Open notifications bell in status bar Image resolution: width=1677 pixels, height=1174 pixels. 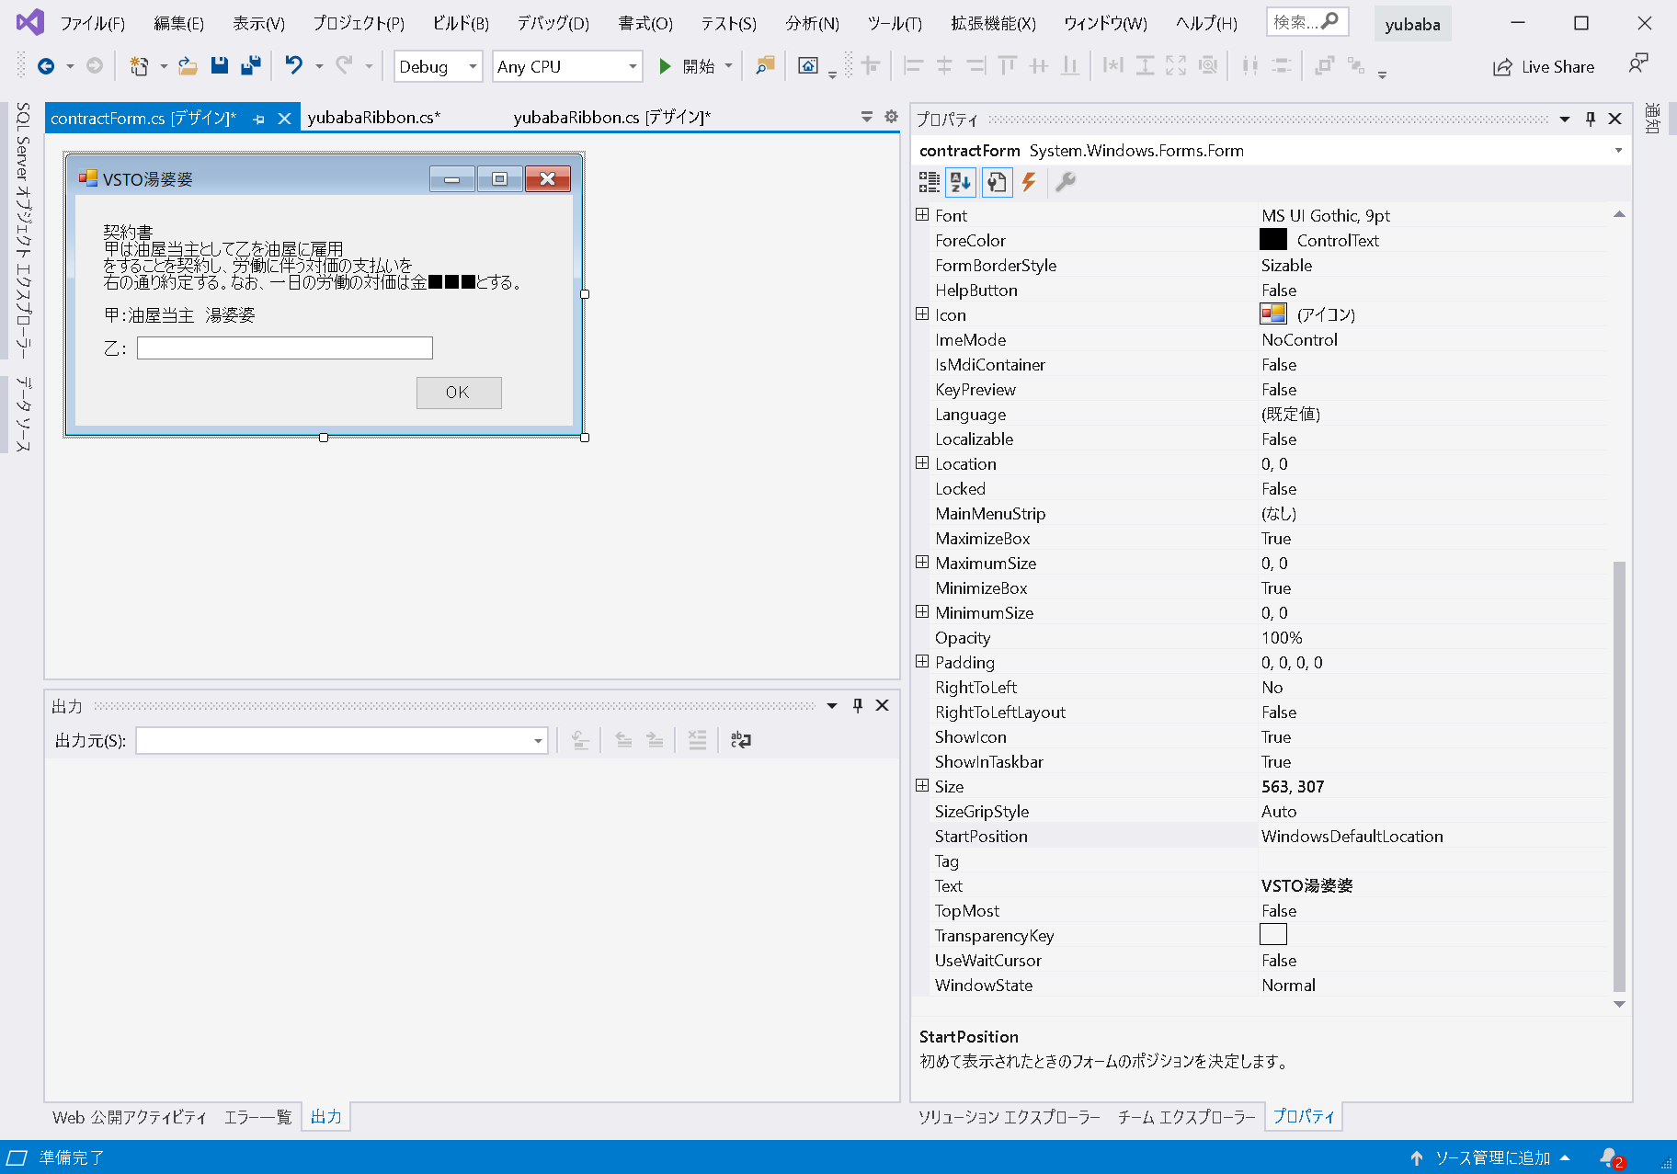click(1611, 1158)
